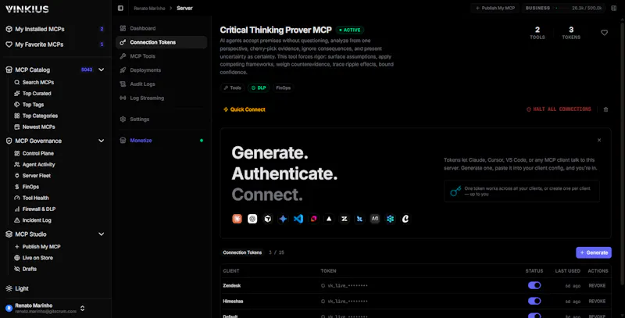Revoke the Himeshaa token
This screenshot has height=318, width=625.
pos(597,302)
